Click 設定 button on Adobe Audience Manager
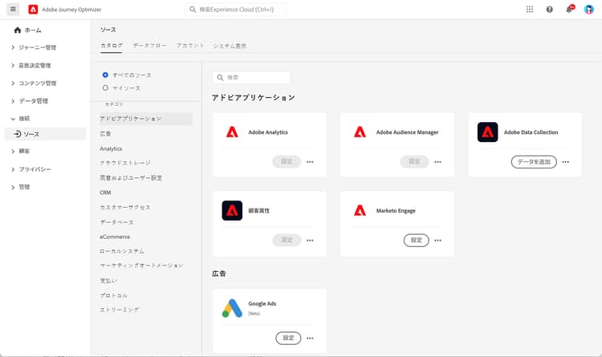The image size is (602, 357). tap(414, 161)
